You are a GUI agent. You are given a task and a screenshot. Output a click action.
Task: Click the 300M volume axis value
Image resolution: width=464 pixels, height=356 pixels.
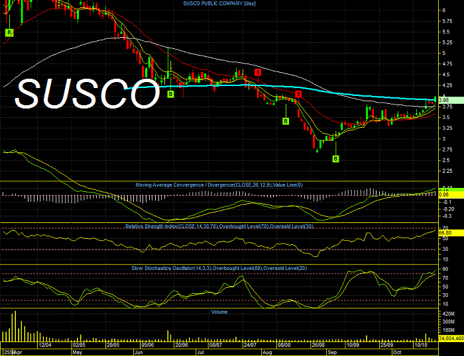[448, 322]
